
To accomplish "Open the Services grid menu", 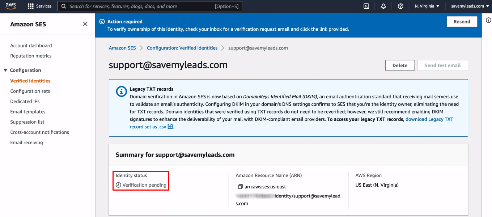I will [31, 6].
